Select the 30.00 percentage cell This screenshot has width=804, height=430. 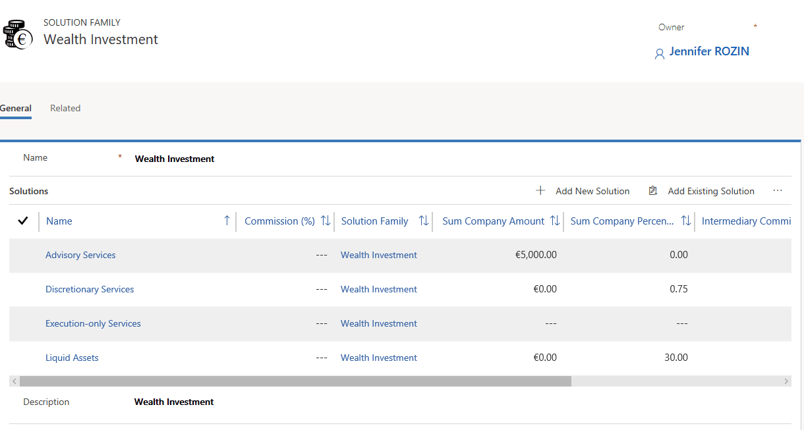point(676,358)
